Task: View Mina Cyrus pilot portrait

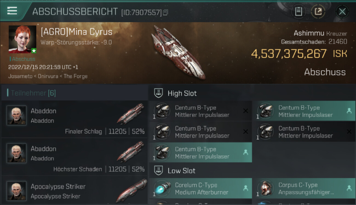Action: 22,39
